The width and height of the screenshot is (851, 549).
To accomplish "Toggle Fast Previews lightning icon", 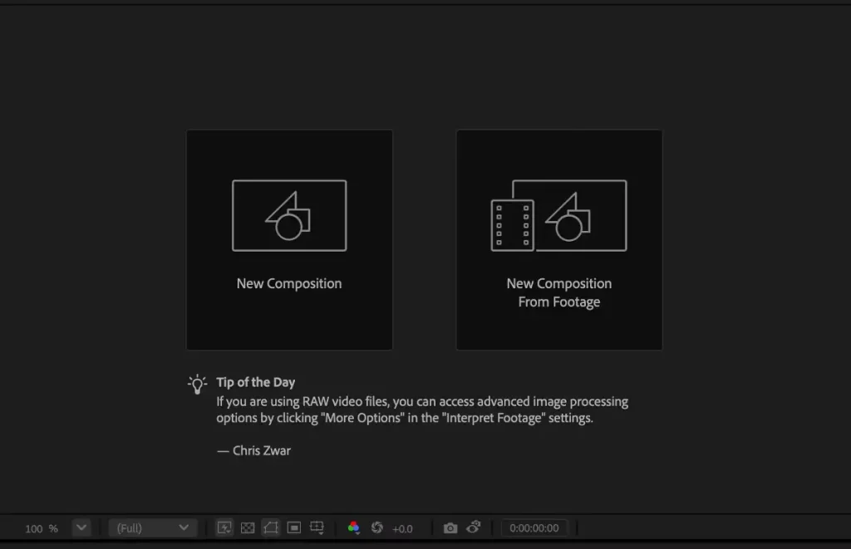I will [224, 528].
